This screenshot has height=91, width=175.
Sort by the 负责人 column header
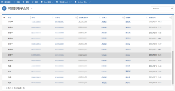click(104, 18)
